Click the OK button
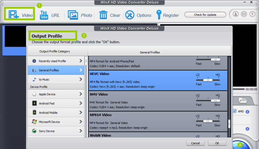Viewport: 259px width, 149px height. tap(217, 143)
